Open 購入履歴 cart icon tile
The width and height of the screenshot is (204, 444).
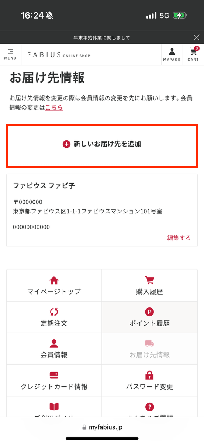[x=149, y=286]
